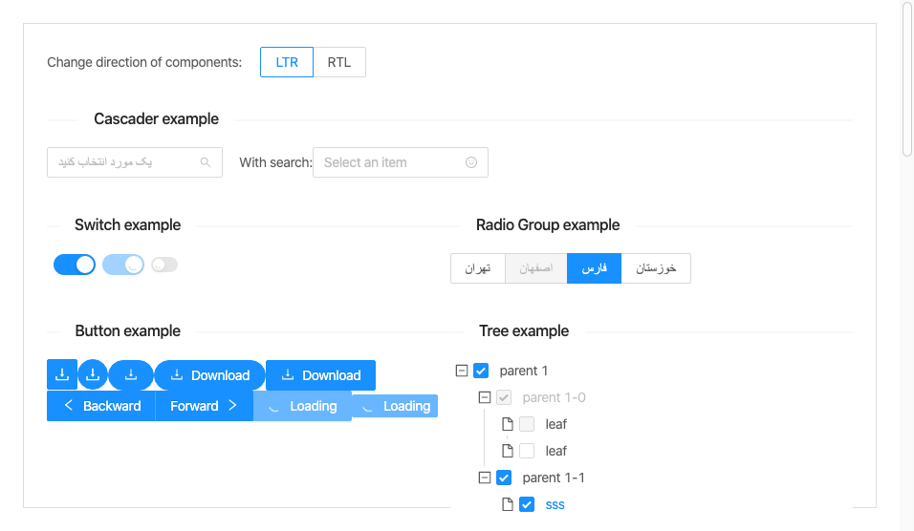The image size is (914, 531).
Task: Uncheck the parent 1 checkbox
Action: 481,371
